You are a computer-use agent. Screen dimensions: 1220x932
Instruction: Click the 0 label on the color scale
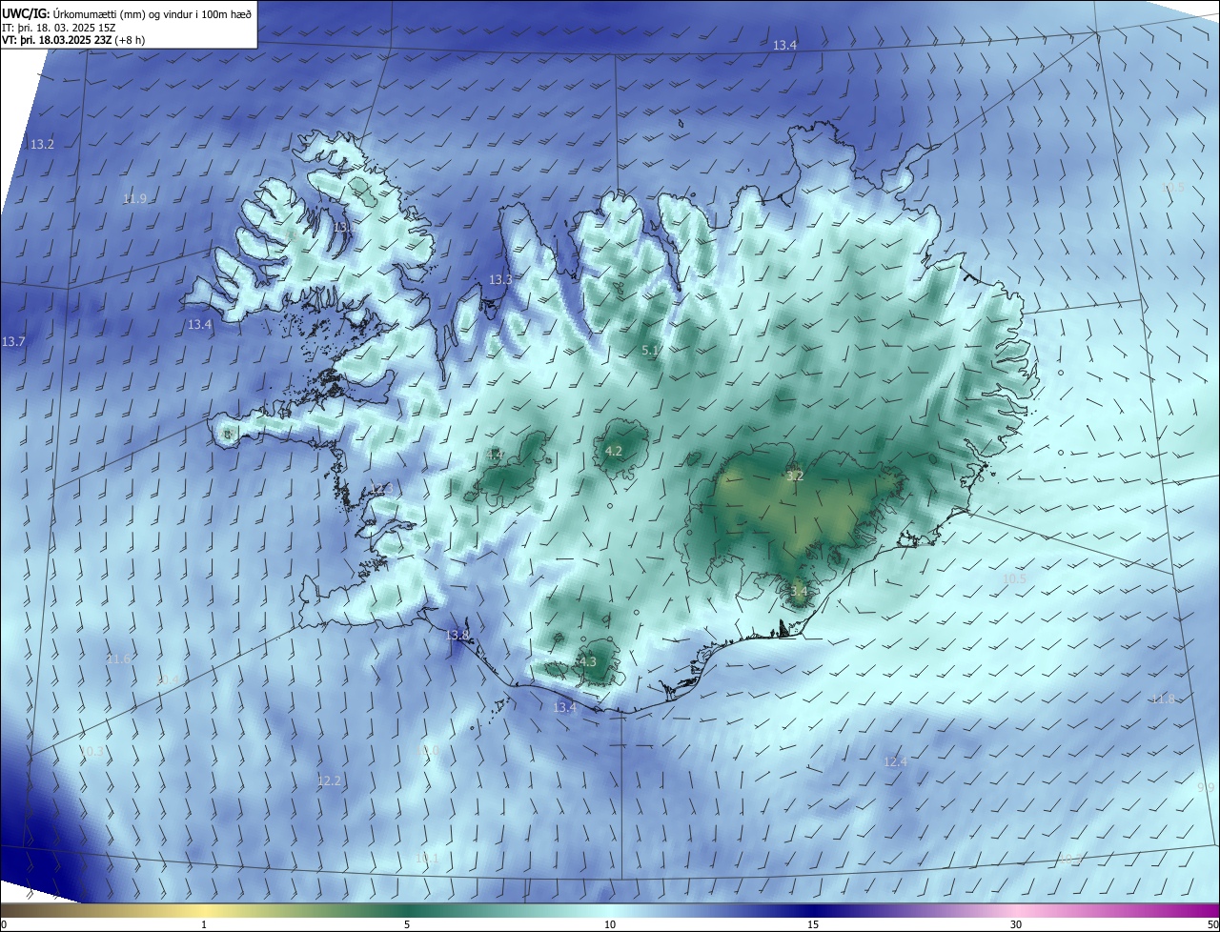[x=4, y=924]
